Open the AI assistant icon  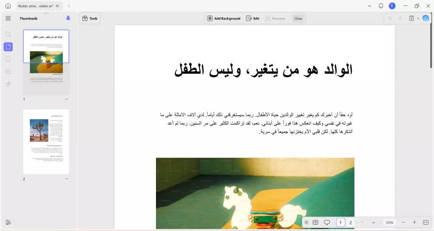tap(426, 18)
